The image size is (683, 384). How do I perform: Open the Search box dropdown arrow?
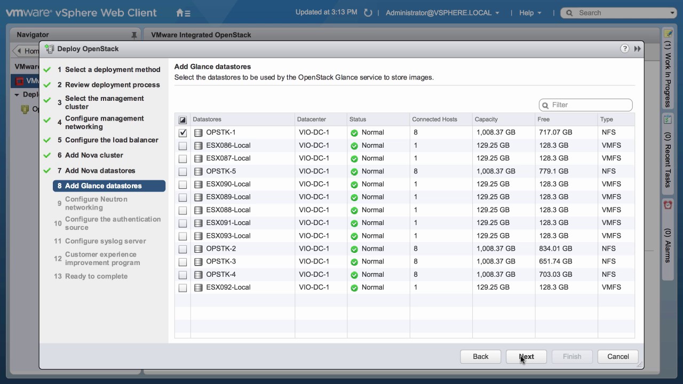point(672,13)
